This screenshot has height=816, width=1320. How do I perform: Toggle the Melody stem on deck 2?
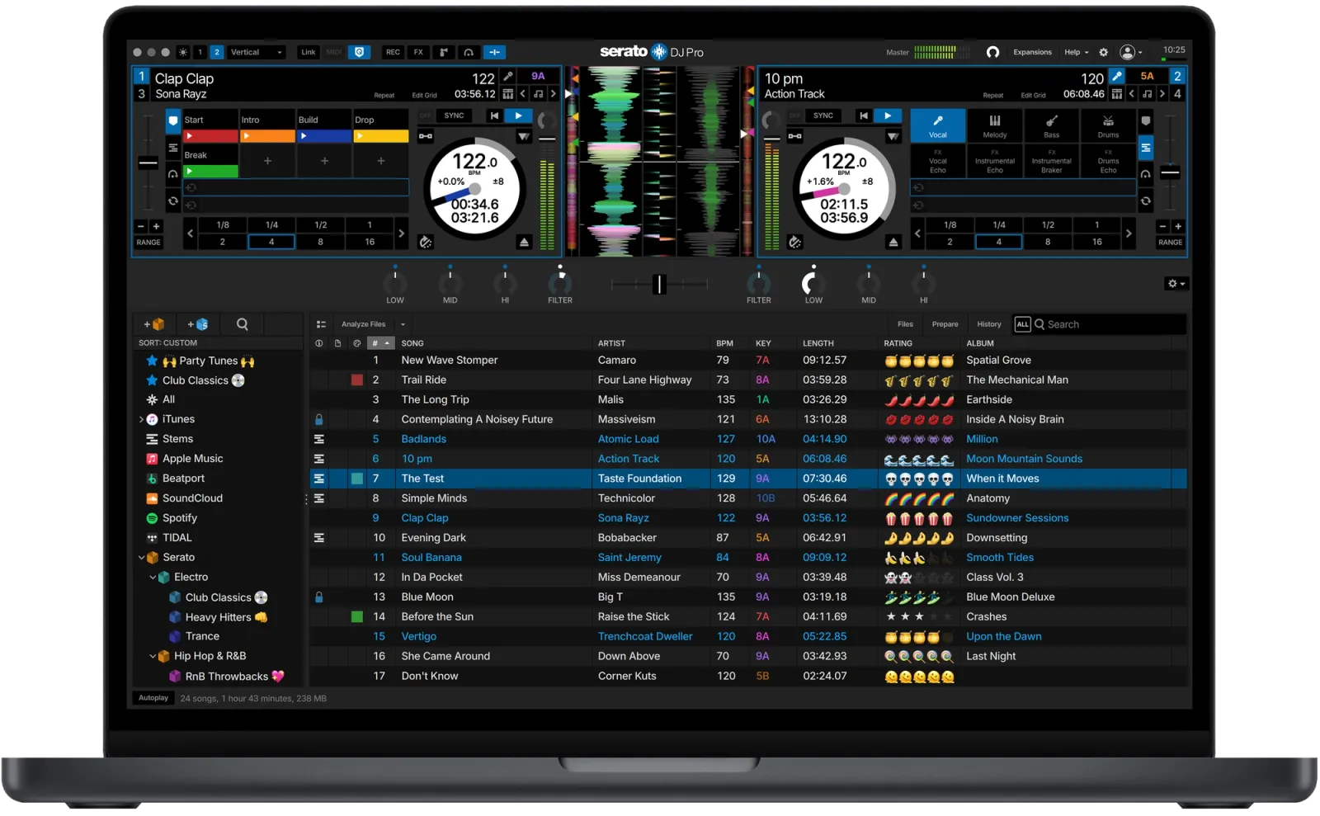[995, 125]
